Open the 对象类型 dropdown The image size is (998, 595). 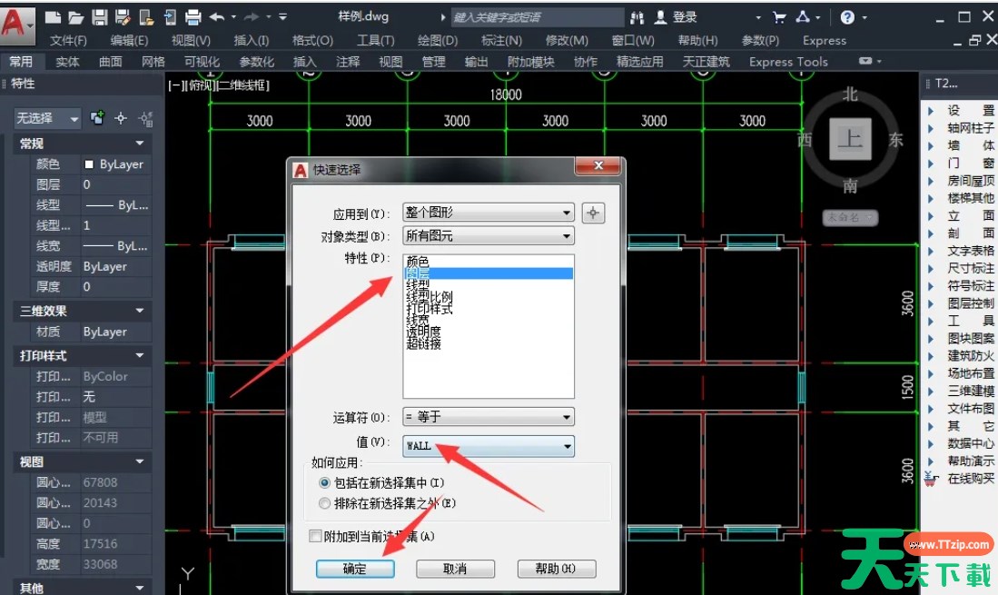click(488, 236)
